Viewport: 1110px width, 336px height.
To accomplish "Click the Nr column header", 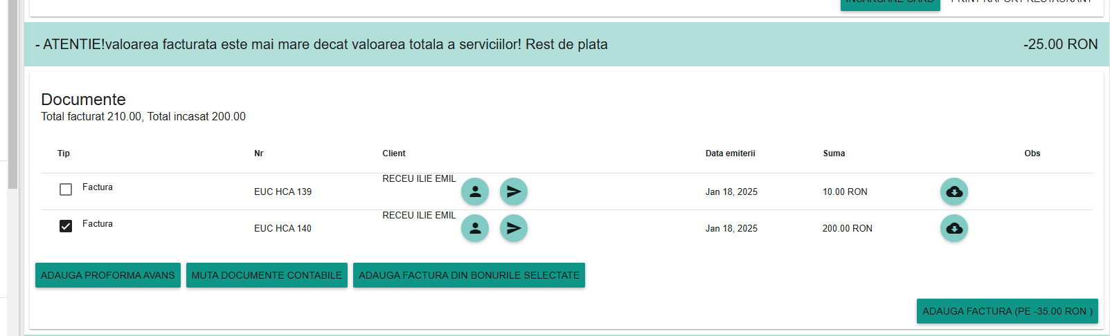I will 259,153.
